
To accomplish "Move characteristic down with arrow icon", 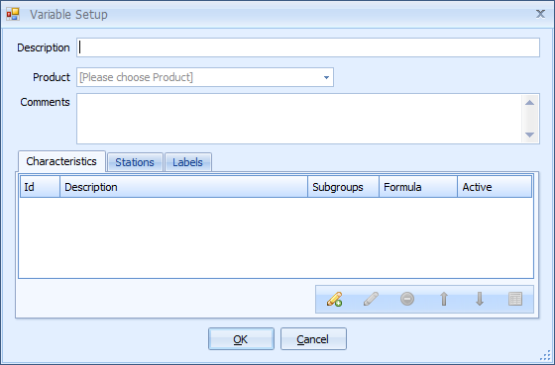I will [x=480, y=300].
